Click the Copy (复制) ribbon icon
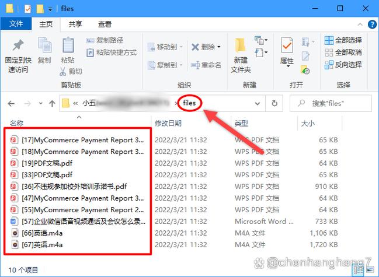379x277 pixels. tap(44, 45)
